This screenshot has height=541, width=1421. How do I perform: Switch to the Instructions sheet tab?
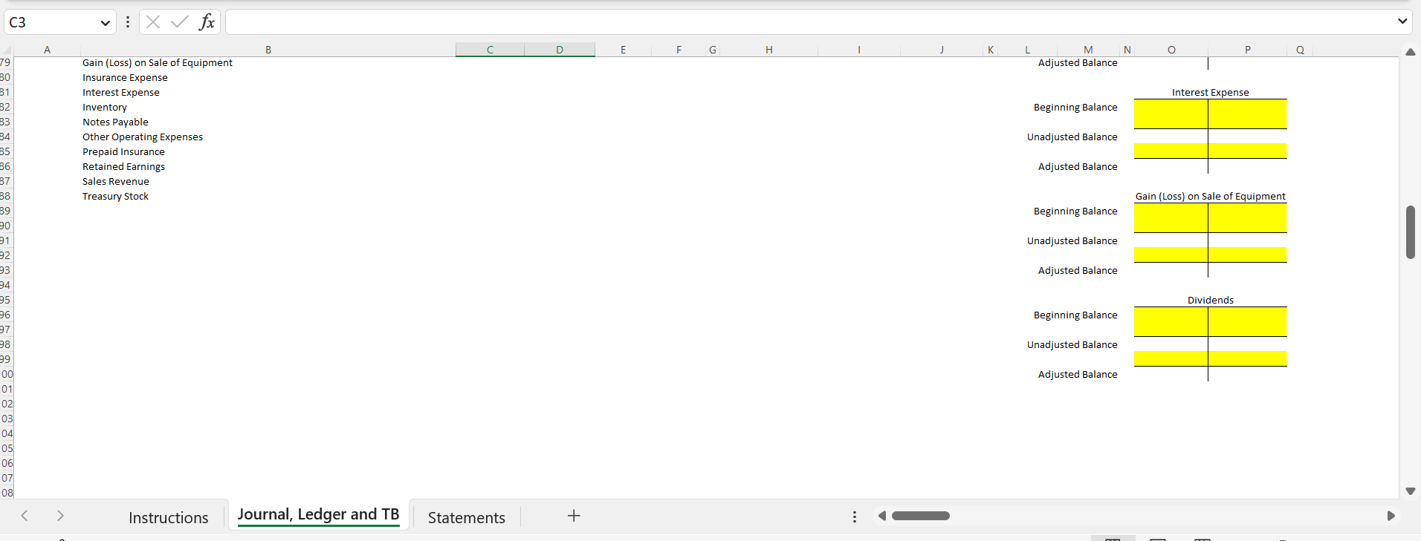point(169,517)
